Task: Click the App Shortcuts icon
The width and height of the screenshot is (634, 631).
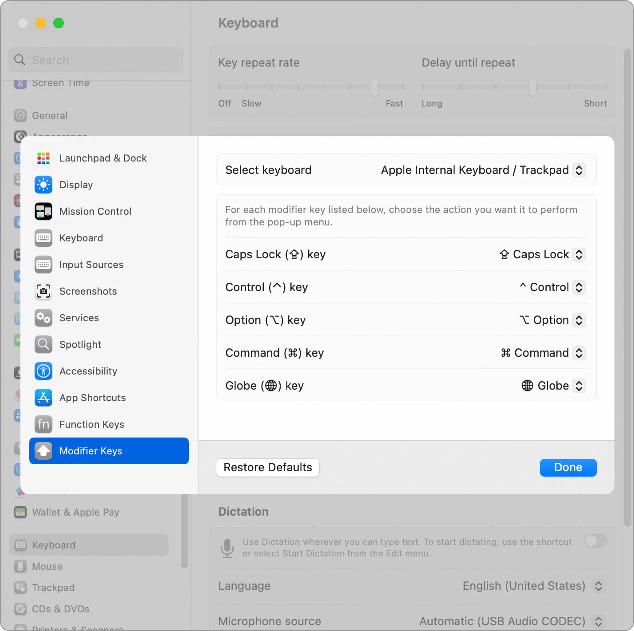Action: 43,398
